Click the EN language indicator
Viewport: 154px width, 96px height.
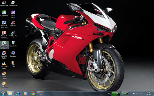(x=109, y=93)
